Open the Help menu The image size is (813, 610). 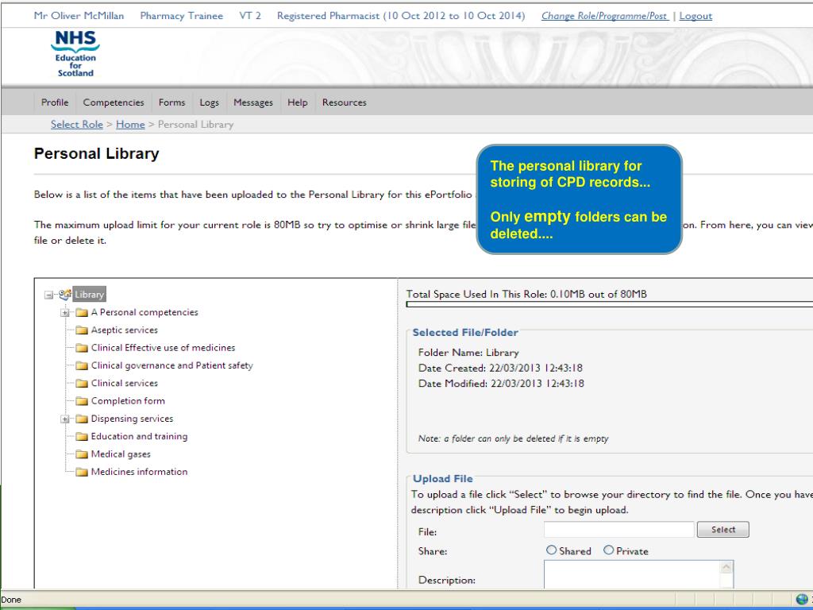(x=298, y=102)
